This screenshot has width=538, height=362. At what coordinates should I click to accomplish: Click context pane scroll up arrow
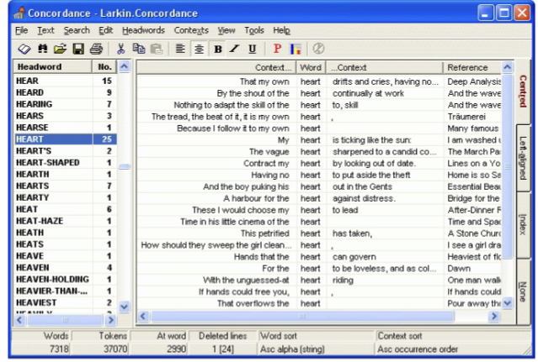[507, 67]
